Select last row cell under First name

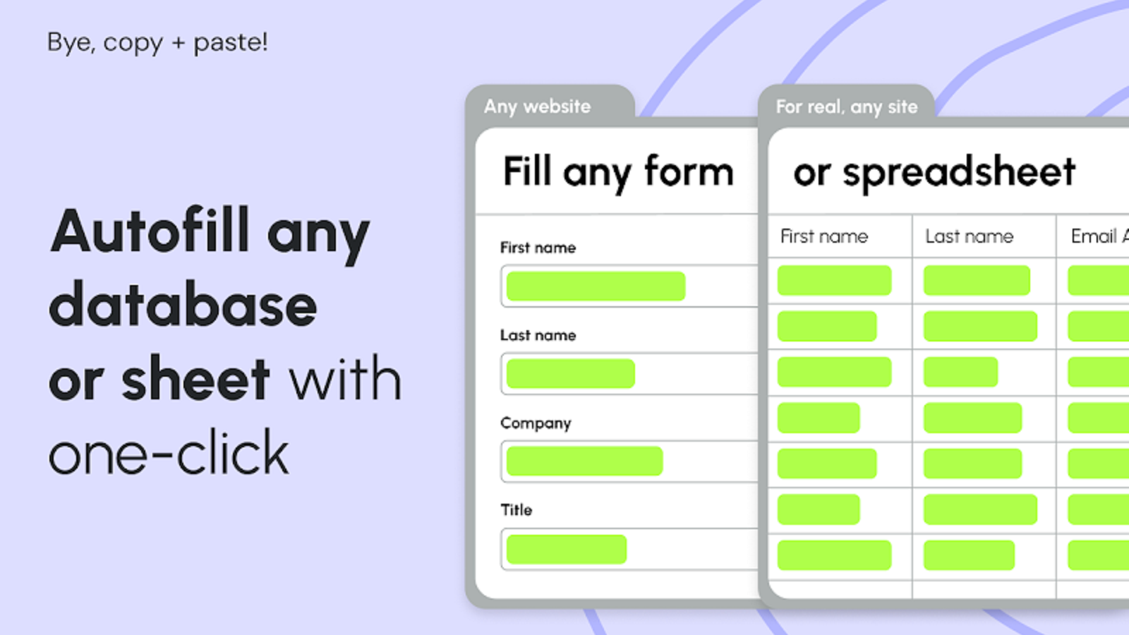840,556
